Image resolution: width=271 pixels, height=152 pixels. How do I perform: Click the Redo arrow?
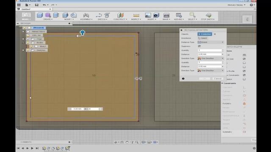(x=53, y=5)
